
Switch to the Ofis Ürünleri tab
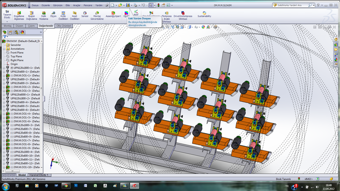click(64, 26)
